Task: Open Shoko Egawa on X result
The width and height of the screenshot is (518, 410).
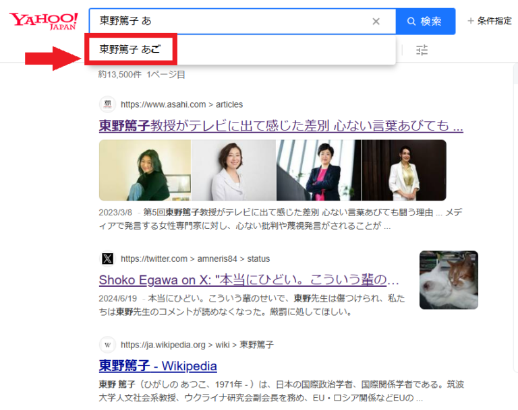Action: coord(249,280)
